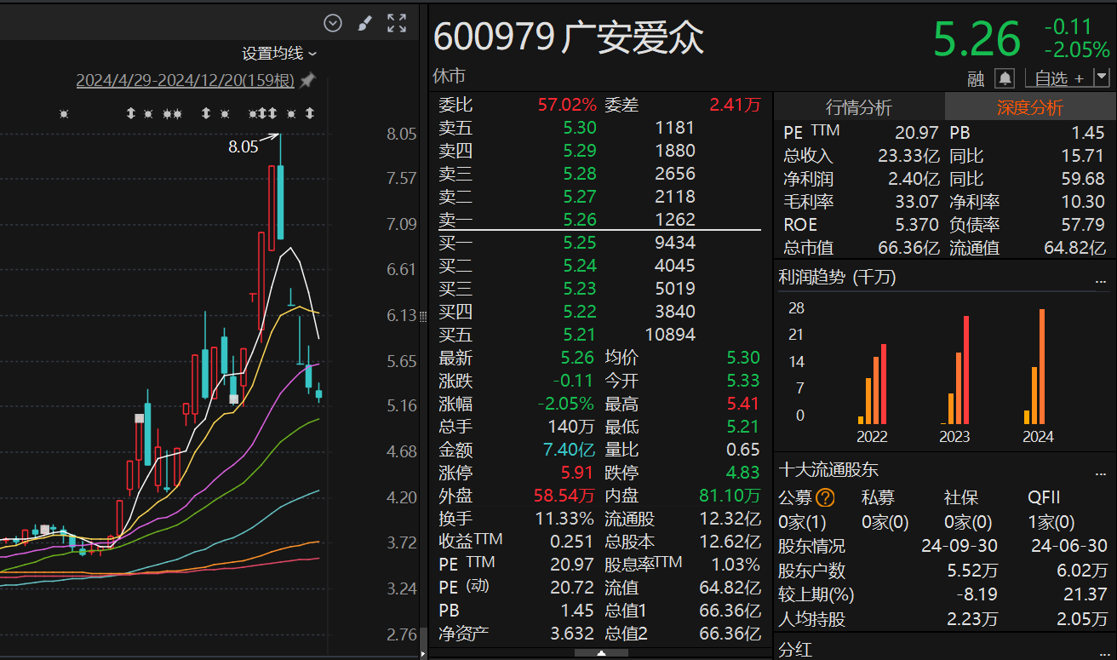
Task: Expand the chart to fullscreen
Action: click(397, 23)
